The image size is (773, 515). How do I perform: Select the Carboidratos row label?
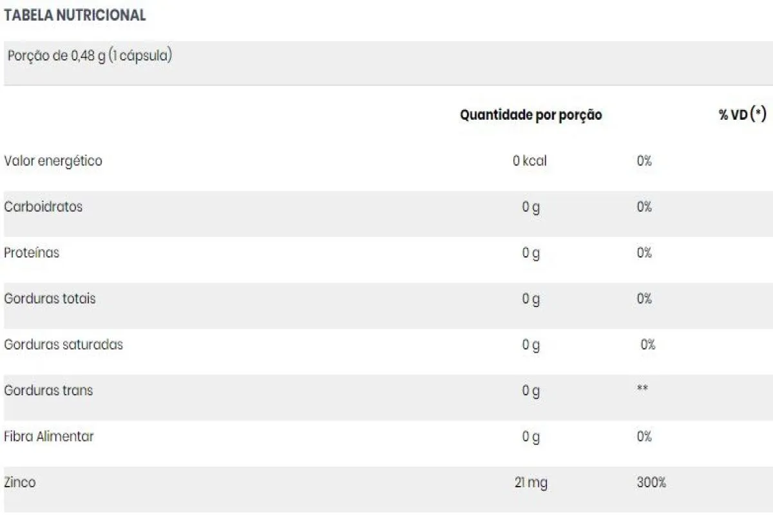tap(43, 207)
